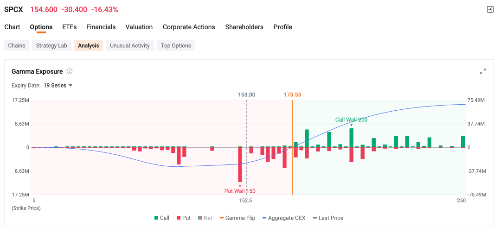Toggle the Aggregate GEX legend item
The height and width of the screenshot is (227, 500).
[x=284, y=218]
